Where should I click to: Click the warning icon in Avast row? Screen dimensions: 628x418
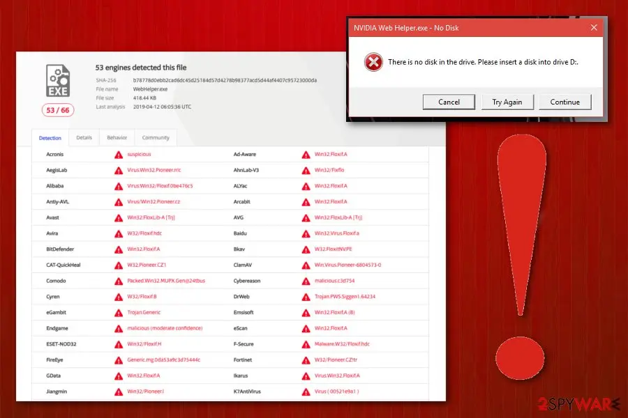[x=119, y=218]
